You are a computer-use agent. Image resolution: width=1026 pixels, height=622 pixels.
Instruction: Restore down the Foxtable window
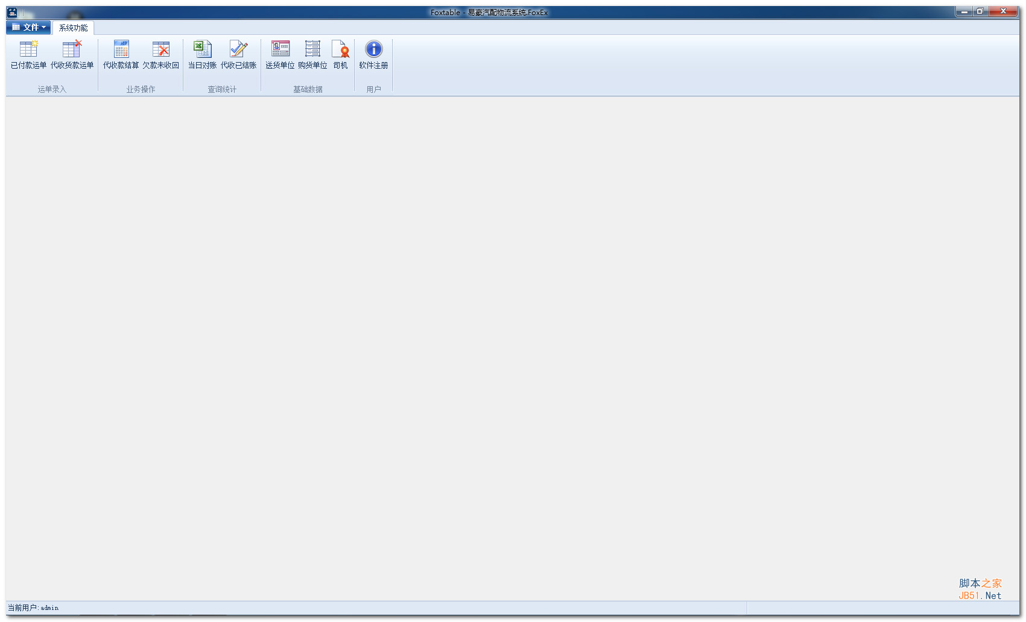[980, 11]
